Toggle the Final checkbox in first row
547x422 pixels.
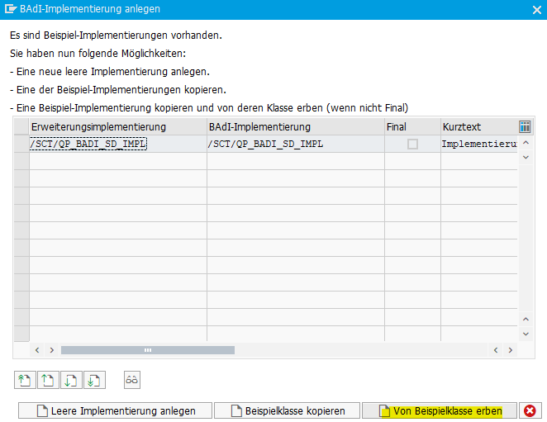pos(412,144)
